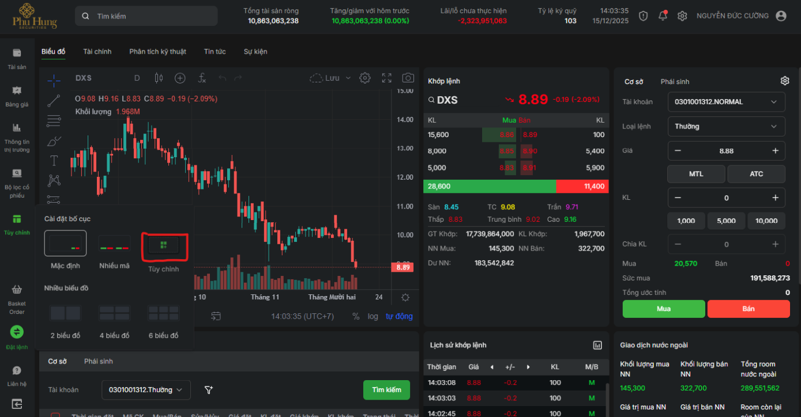Expand the Lưu chart save dropdown
Screen dimensions: 801x417
(x=348, y=78)
